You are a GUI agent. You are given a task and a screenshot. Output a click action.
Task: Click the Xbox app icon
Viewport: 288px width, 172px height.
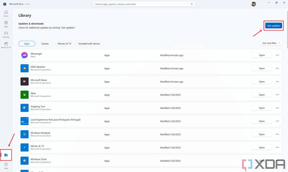point(24,95)
